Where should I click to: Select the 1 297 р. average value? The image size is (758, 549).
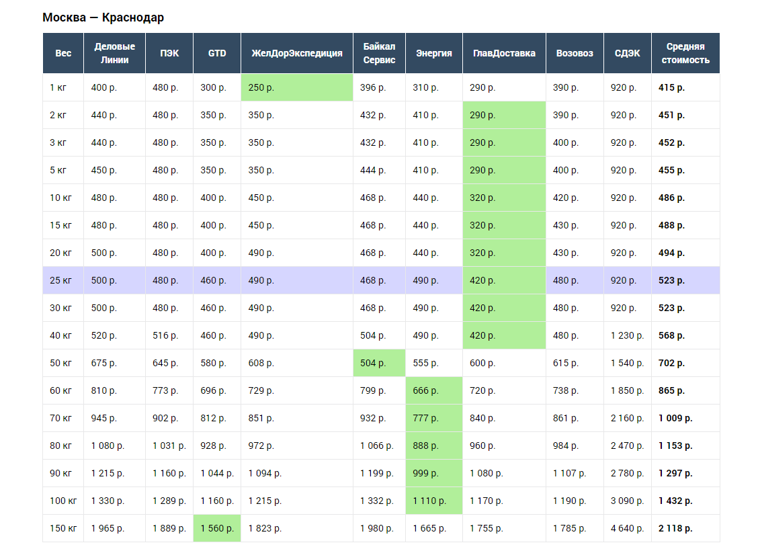[x=675, y=473]
